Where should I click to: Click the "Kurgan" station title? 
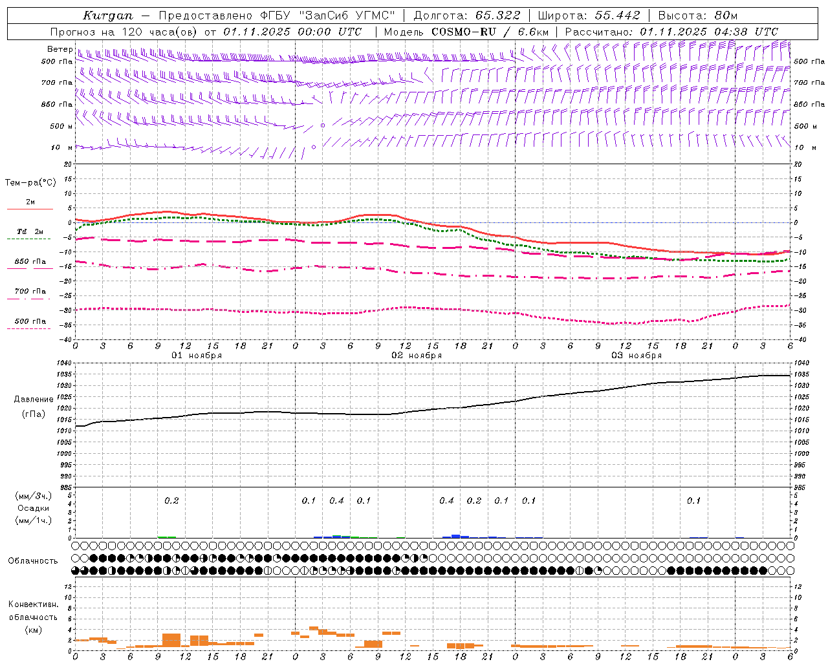click(108, 16)
